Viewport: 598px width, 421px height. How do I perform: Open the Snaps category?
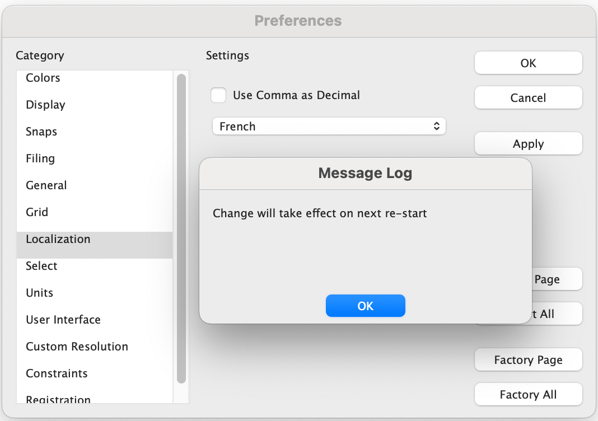click(41, 132)
